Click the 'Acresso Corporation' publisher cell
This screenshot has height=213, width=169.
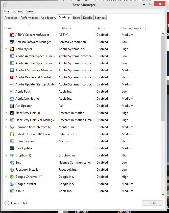click(x=72, y=42)
